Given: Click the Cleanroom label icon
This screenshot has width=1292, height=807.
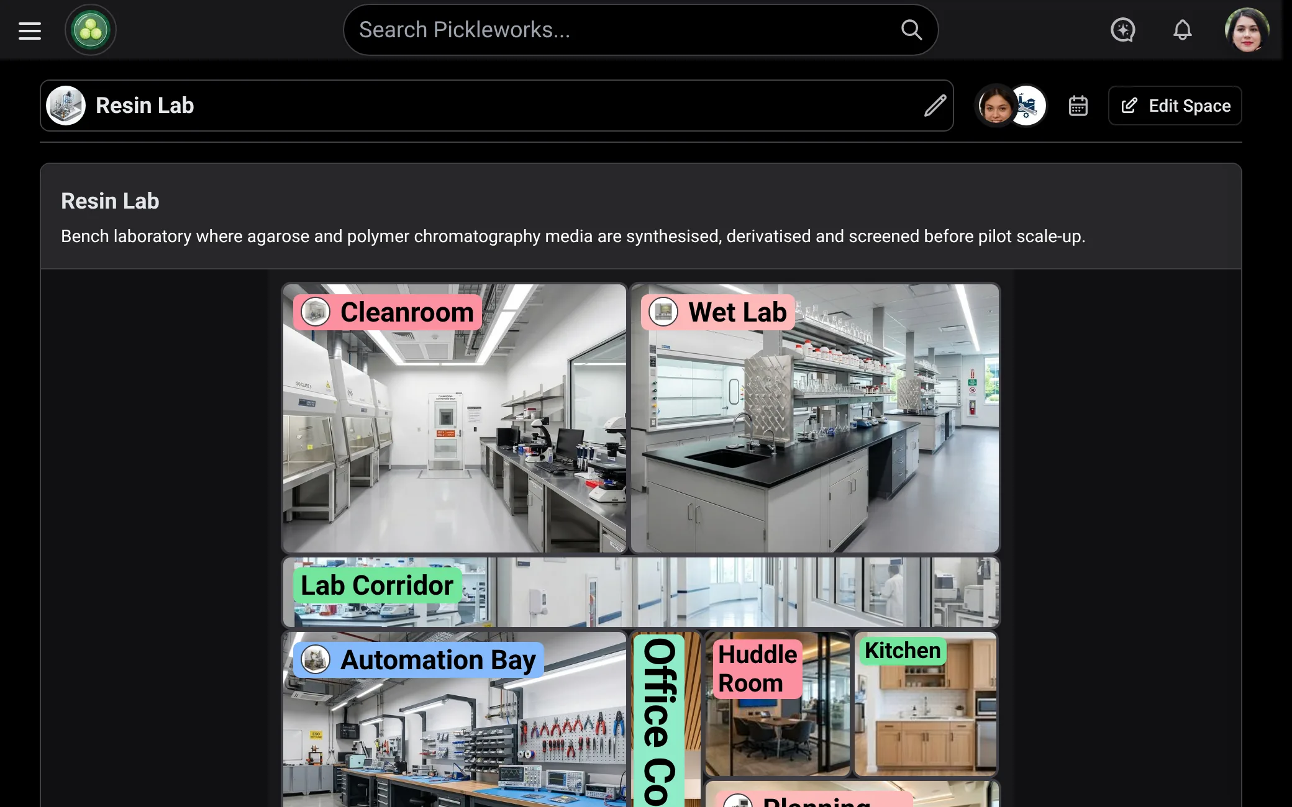Looking at the screenshot, I should (x=316, y=312).
